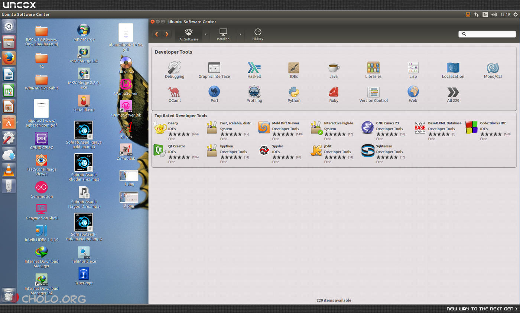Open the clock menu showing 13:19

point(505,14)
